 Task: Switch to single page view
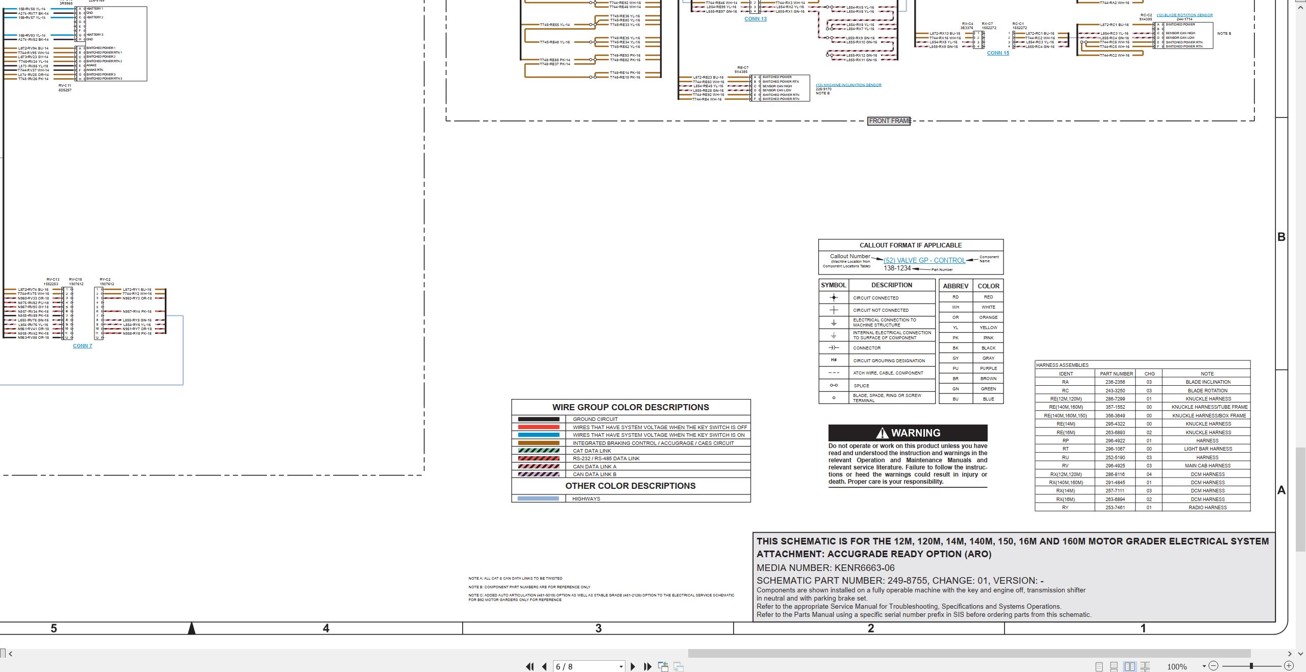click(1099, 666)
